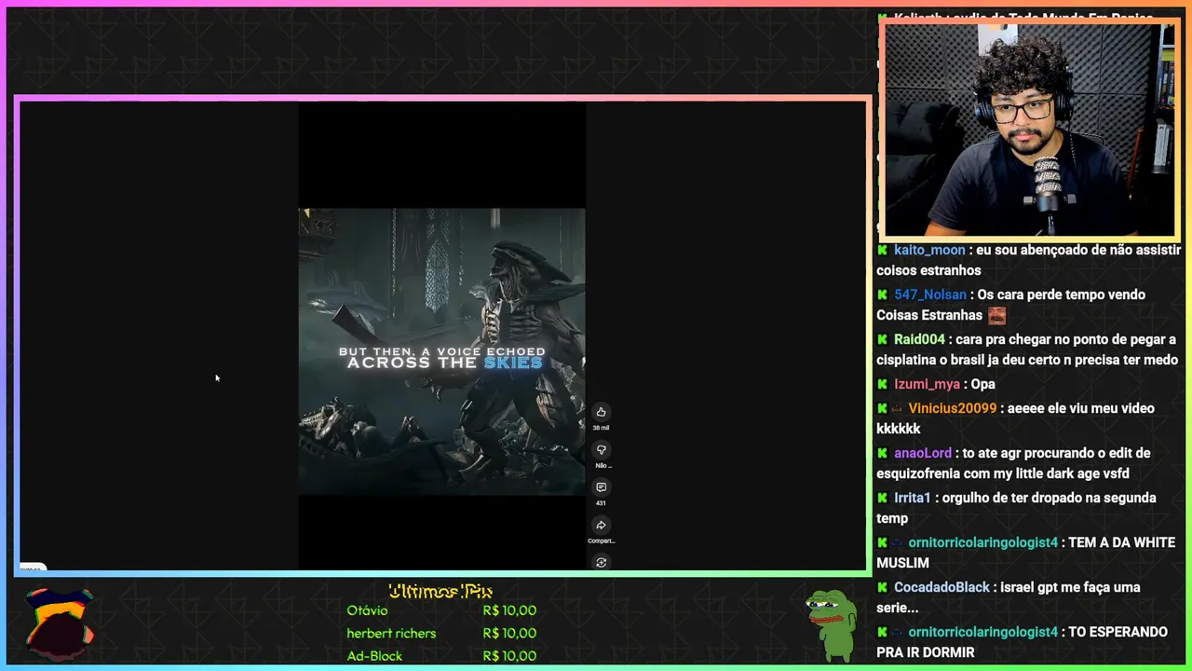
Task: Click the streamer webcam feed
Action: pyautogui.click(x=1030, y=130)
